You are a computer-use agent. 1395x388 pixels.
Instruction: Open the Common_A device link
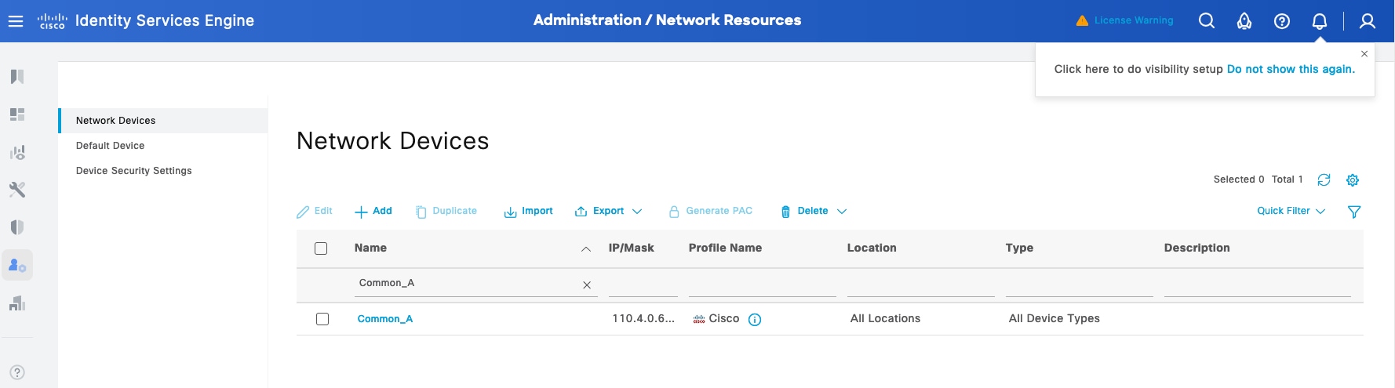384,319
